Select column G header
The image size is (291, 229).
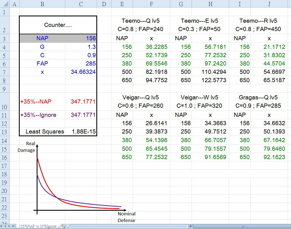[x=181, y=4]
